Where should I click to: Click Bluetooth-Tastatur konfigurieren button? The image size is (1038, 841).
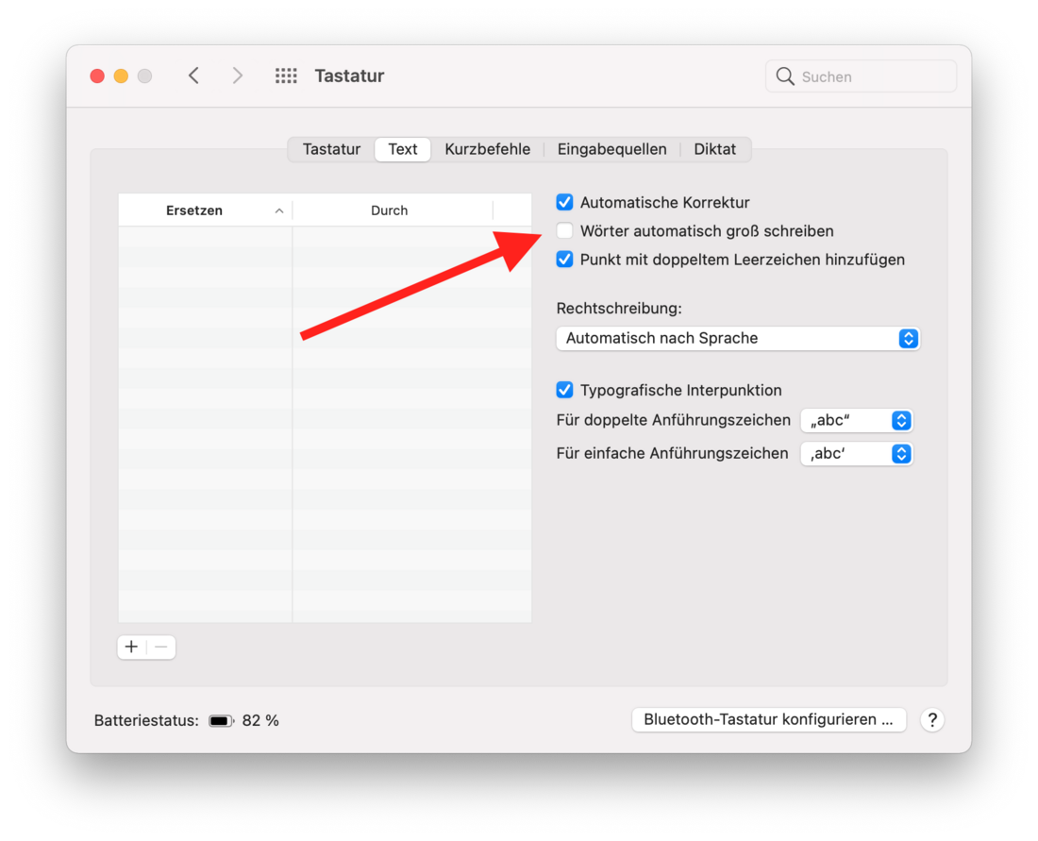pos(768,720)
